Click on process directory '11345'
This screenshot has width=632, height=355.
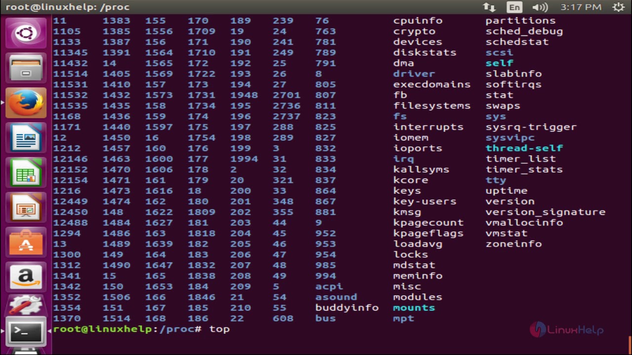[x=70, y=52]
